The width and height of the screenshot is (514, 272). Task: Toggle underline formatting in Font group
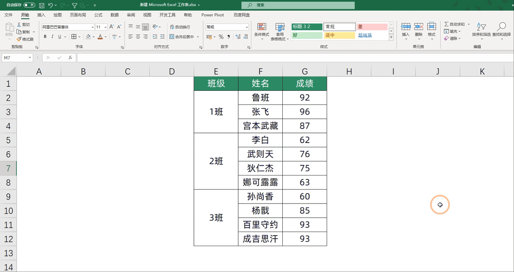[x=59, y=37]
